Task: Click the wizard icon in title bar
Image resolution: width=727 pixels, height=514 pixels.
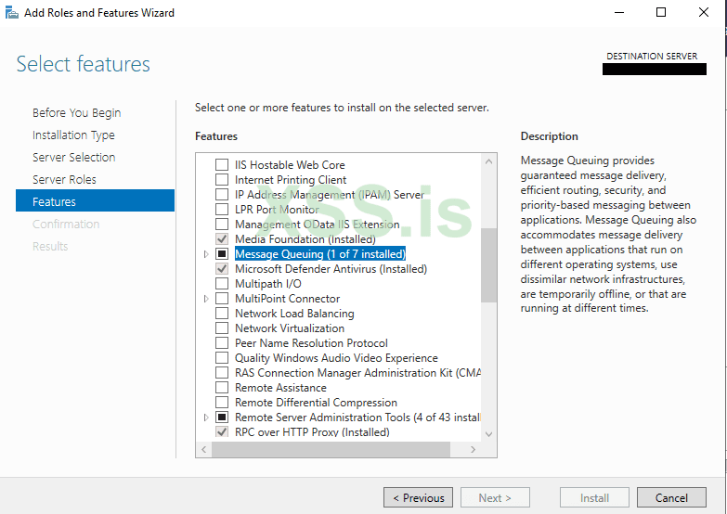Action: [x=11, y=12]
